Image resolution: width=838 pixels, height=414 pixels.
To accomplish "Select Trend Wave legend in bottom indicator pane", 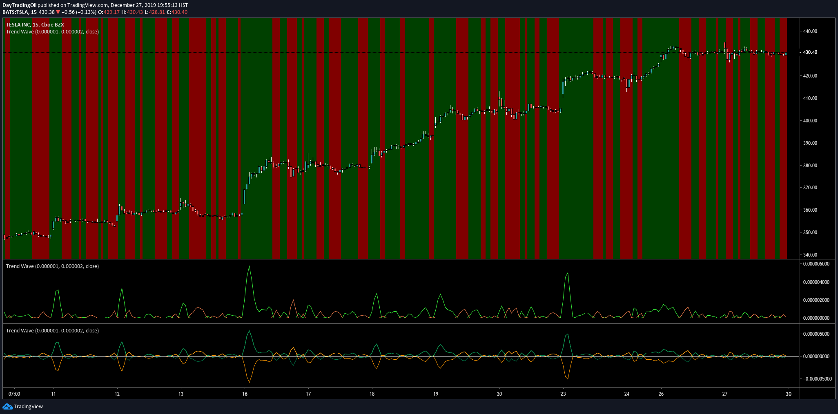I will click(52, 330).
